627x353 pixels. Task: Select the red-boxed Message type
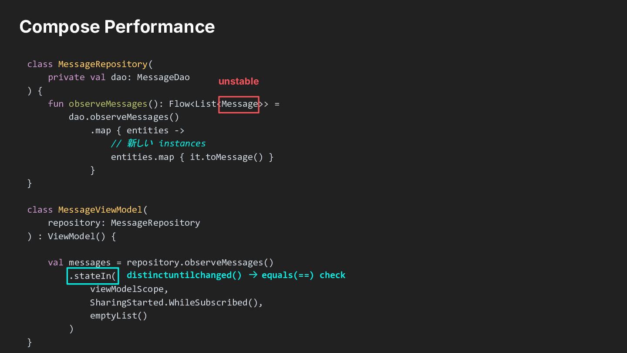[x=239, y=105]
